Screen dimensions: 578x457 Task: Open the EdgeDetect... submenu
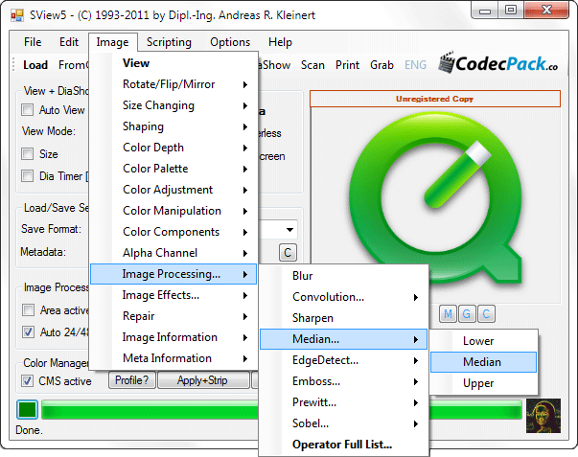point(343,360)
